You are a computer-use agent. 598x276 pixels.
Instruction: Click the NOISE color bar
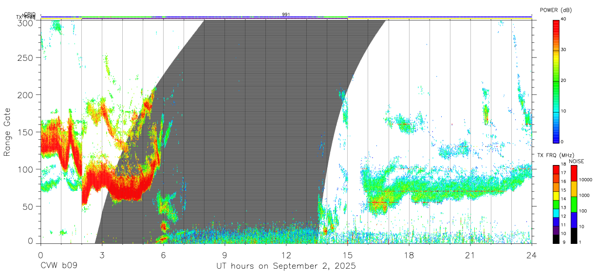(574, 204)
